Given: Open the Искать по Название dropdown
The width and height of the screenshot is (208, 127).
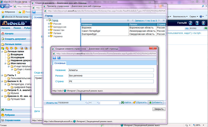Looking at the screenshot, I should tap(72, 103).
